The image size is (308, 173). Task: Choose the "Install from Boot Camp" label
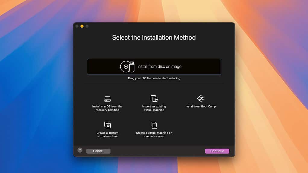tap(201, 106)
